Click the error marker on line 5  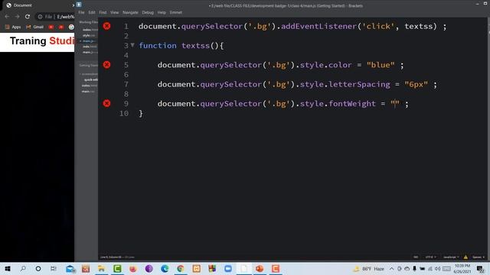click(107, 65)
